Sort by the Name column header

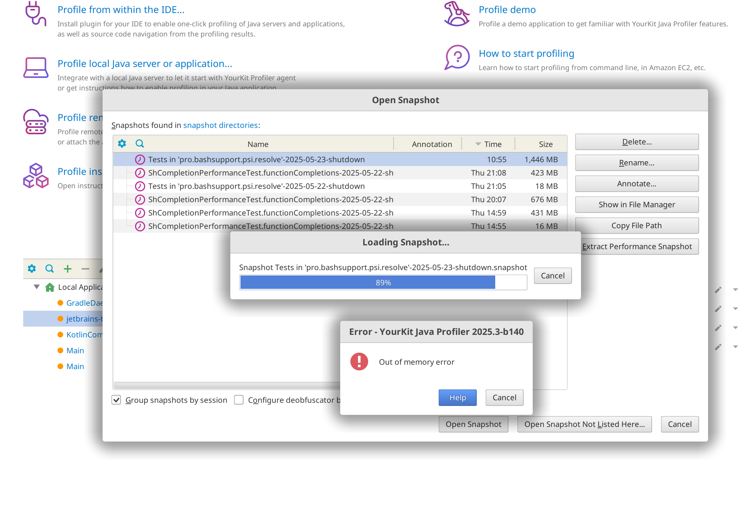click(x=258, y=144)
